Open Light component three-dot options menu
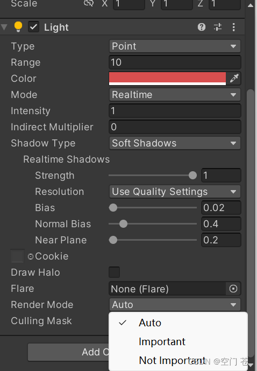 234,27
